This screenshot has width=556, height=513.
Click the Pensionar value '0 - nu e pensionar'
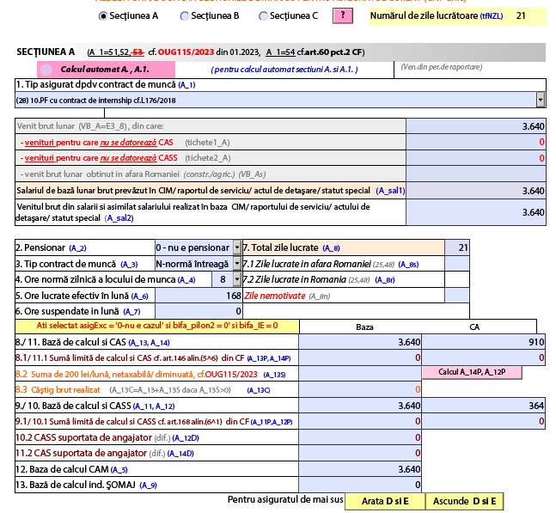click(x=192, y=247)
